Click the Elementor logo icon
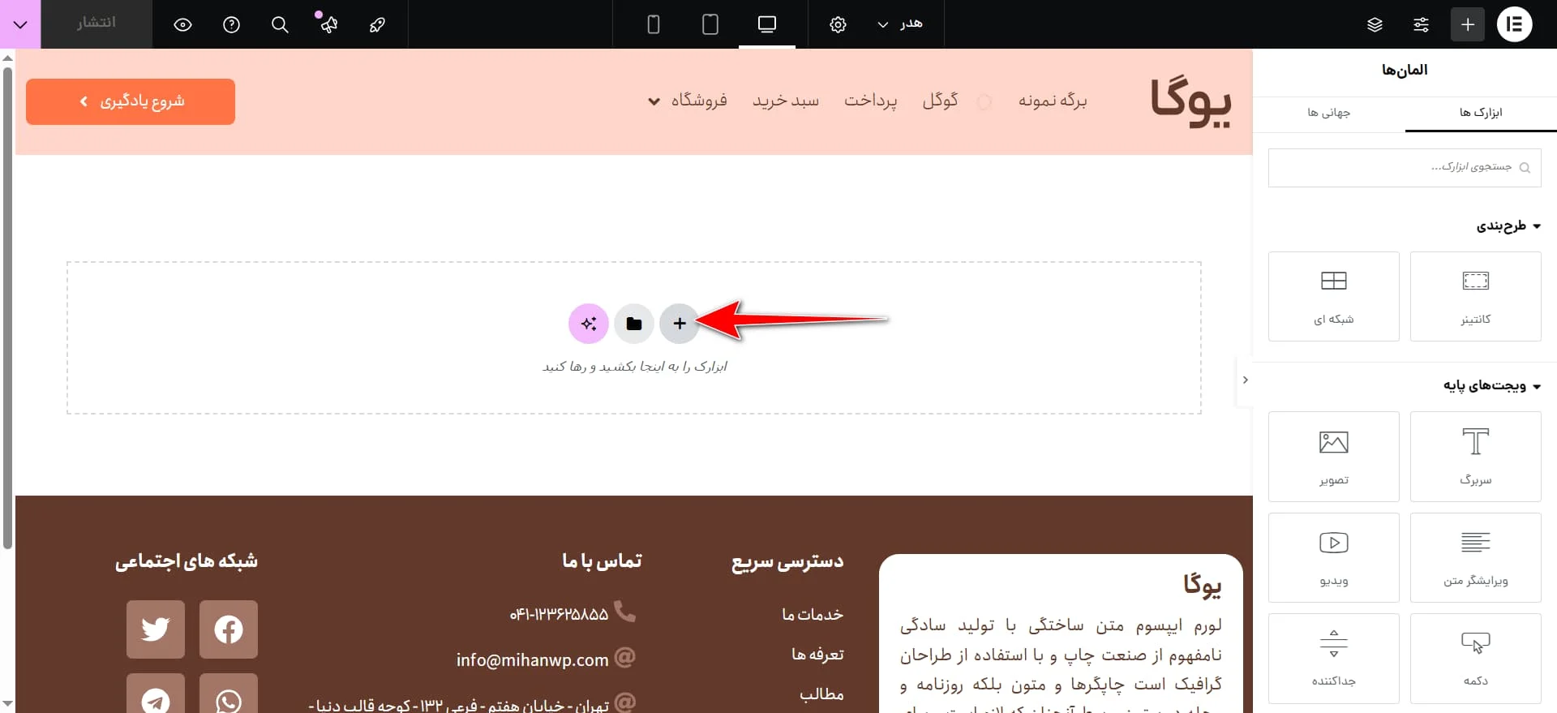 [1514, 24]
